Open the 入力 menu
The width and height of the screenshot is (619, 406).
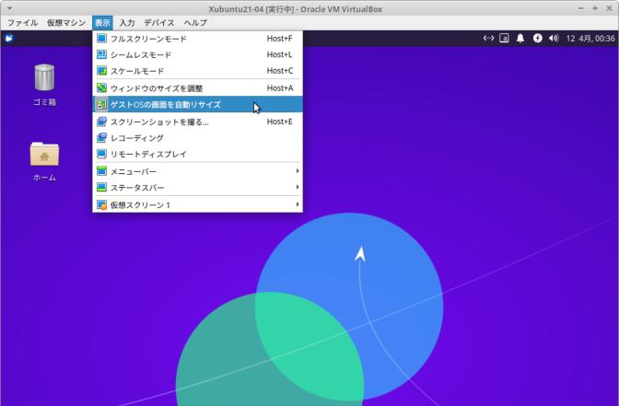point(127,23)
